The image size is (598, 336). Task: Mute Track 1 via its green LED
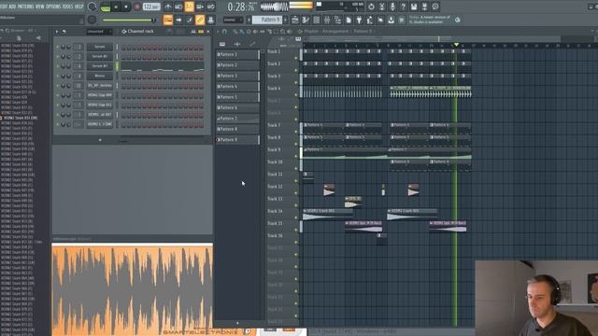[x=296, y=58]
